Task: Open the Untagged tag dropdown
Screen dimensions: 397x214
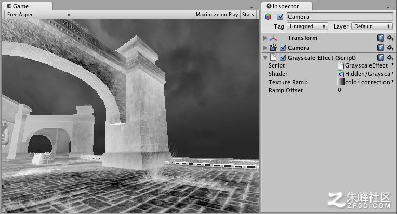Action: click(x=308, y=26)
